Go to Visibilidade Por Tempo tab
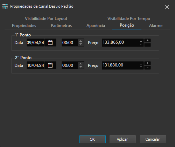The height and width of the screenshot is (147, 175). pos(129,19)
